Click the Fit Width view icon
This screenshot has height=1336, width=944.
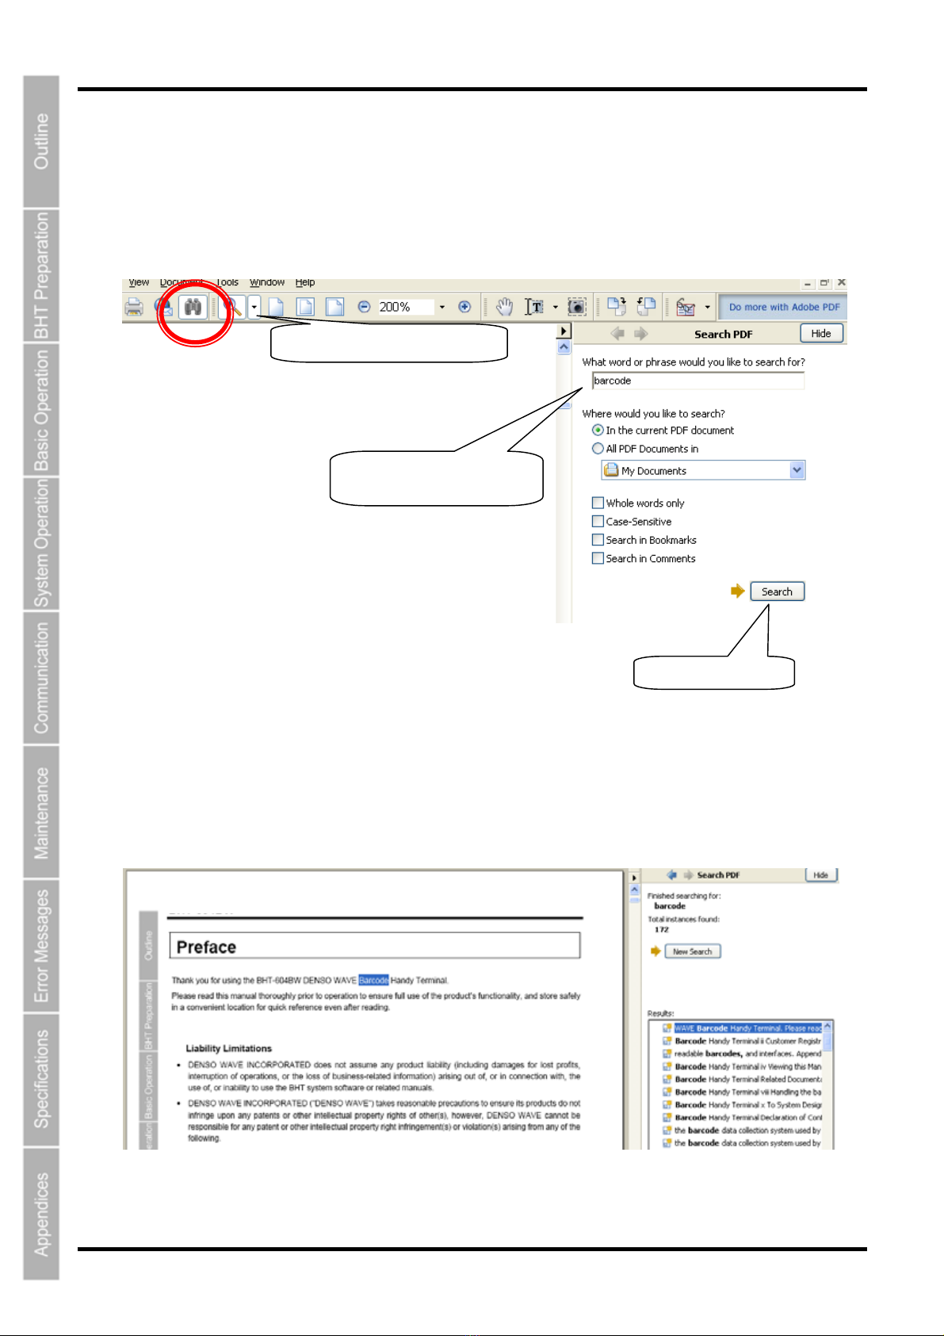(334, 307)
